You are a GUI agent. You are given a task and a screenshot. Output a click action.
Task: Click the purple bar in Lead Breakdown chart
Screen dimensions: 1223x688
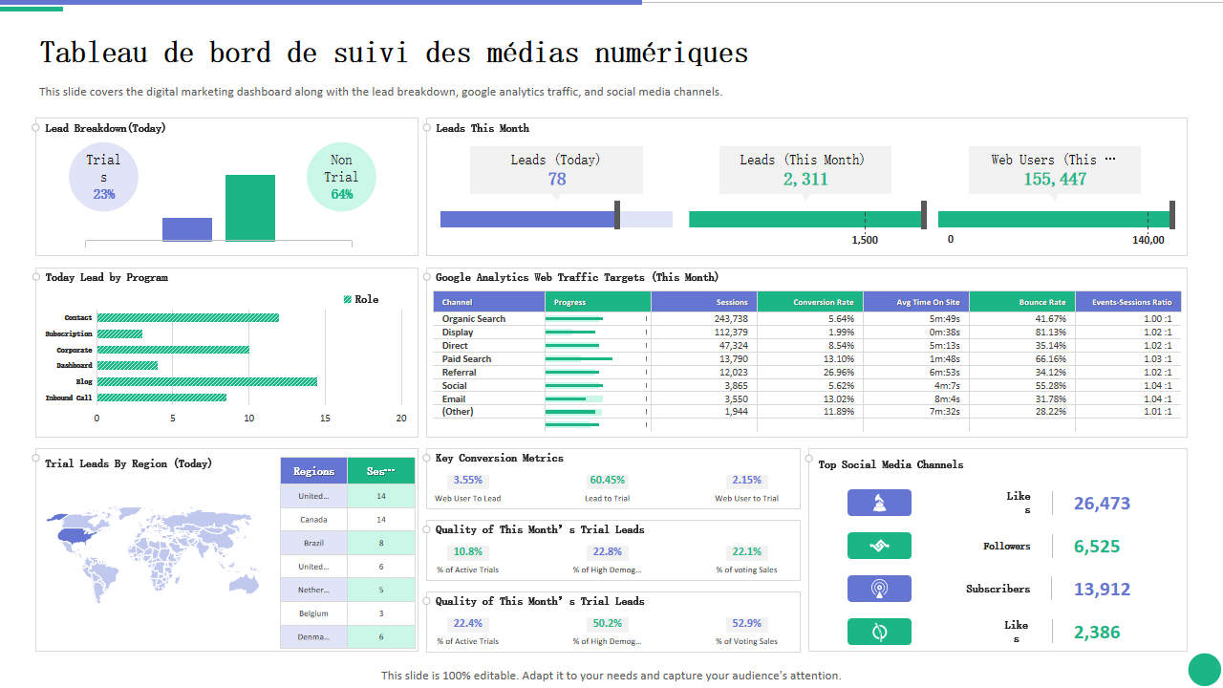[187, 229]
